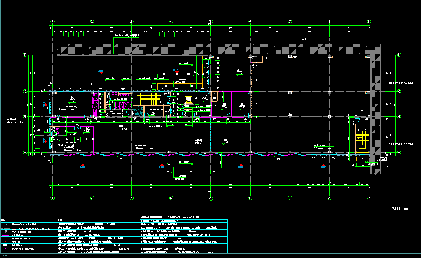The height and width of the screenshot is (259, 421).
Task: Click top grid axis bubble 5
Action: [210, 21]
